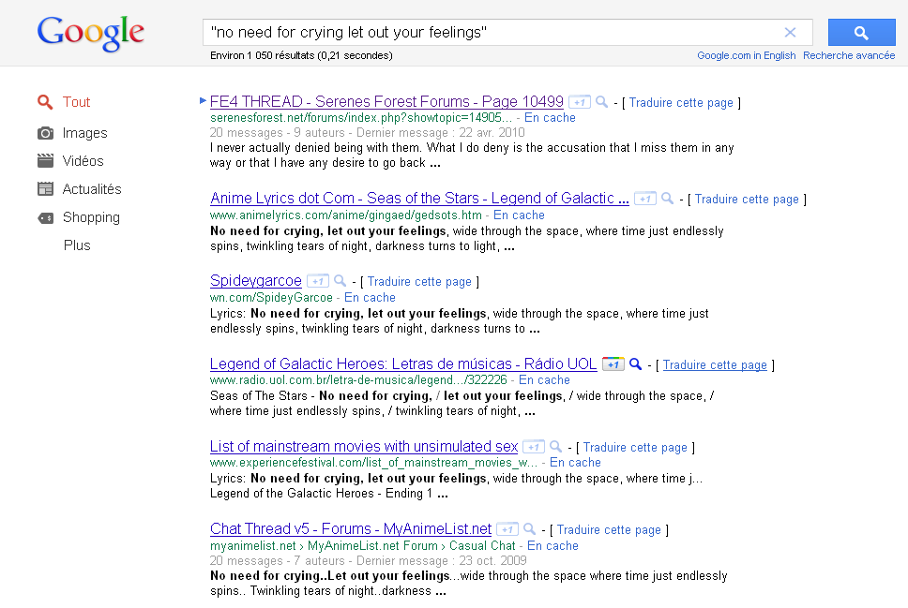Preview Chat Thread v5 result with magnifier
This screenshot has height=608, width=908.
click(529, 528)
